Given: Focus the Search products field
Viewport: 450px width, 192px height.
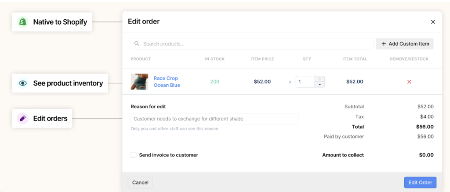Looking at the screenshot, I should click(255, 44).
